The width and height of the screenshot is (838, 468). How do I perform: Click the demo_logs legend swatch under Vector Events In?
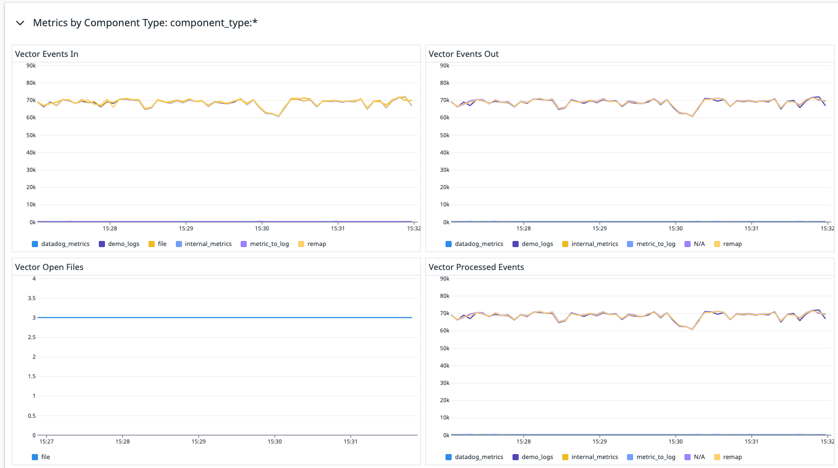pos(103,244)
